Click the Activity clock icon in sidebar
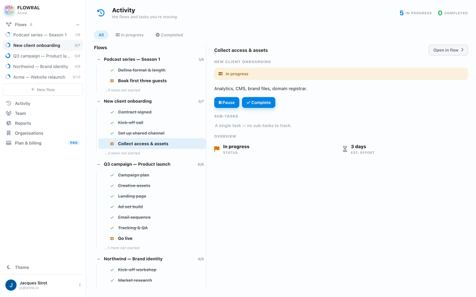The image size is (476, 297). pyautogui.click(x=9, y=103)
